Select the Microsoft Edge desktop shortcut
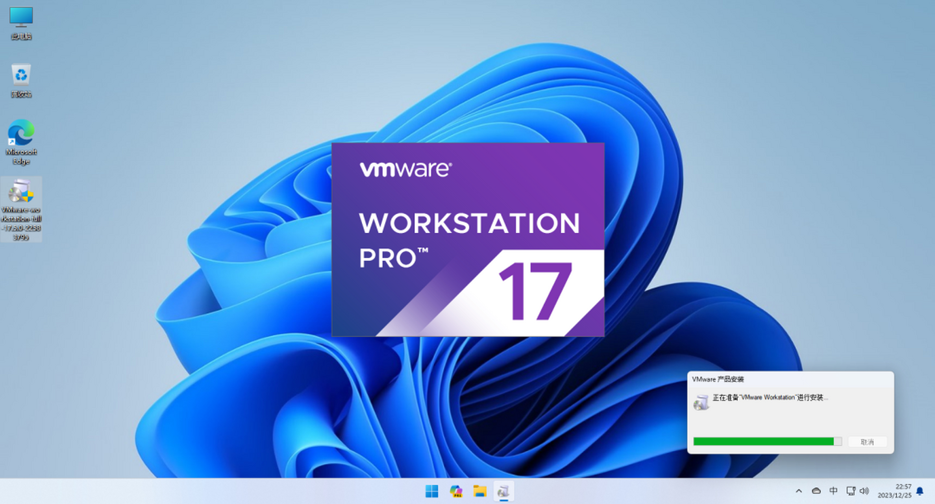This screenshot has width=935, height=504. (21, 142)
